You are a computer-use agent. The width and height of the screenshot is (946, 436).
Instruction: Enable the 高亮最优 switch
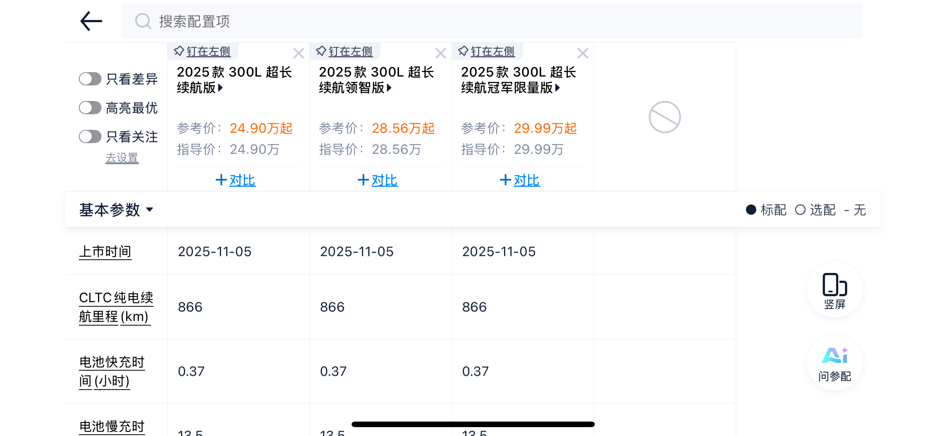point(90,108)
